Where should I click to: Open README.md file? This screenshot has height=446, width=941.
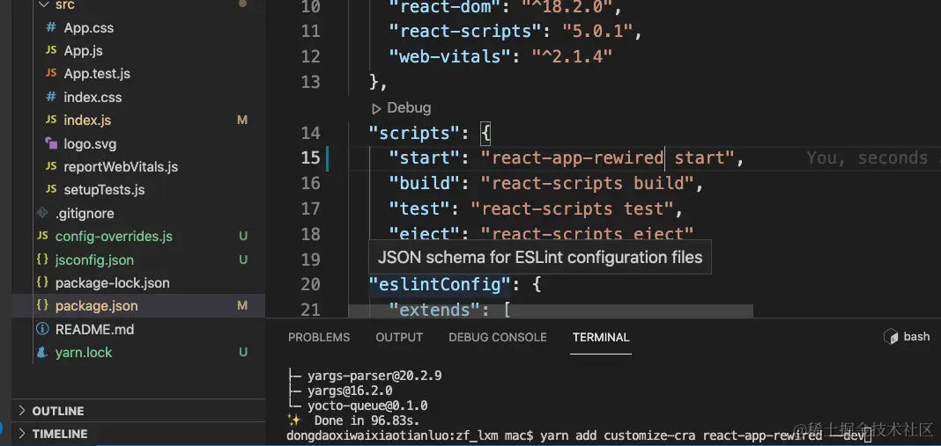95,329
